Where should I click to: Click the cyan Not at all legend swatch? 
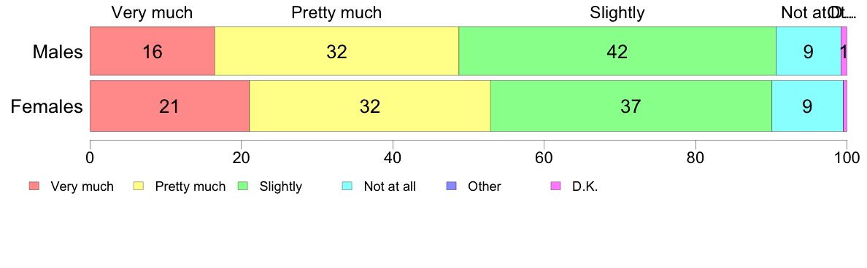tap(347, 186)
